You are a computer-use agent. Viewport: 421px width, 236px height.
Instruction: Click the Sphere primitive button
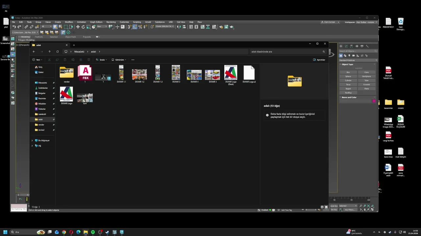click(348, 76)
